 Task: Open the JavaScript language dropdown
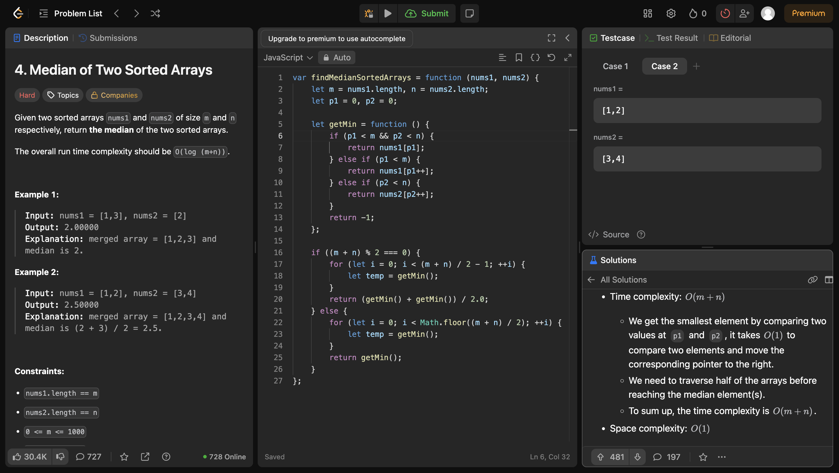288,58
